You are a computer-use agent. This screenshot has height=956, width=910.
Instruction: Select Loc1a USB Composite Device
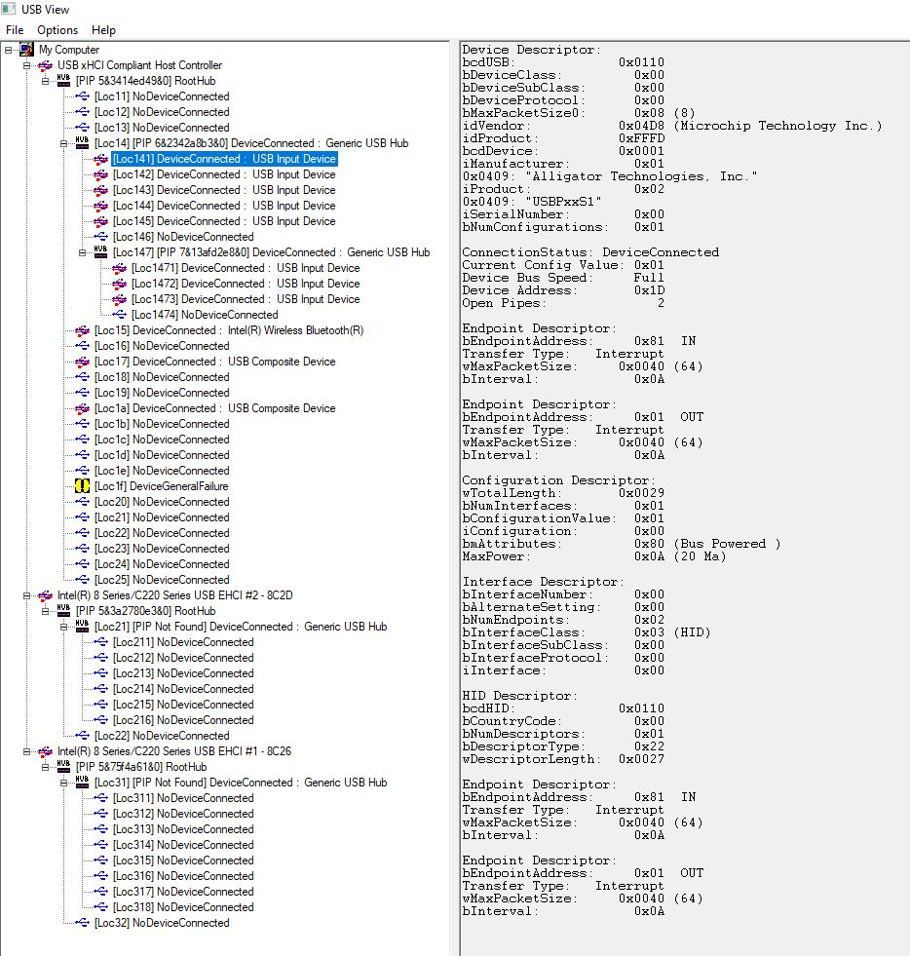[215, 408]
